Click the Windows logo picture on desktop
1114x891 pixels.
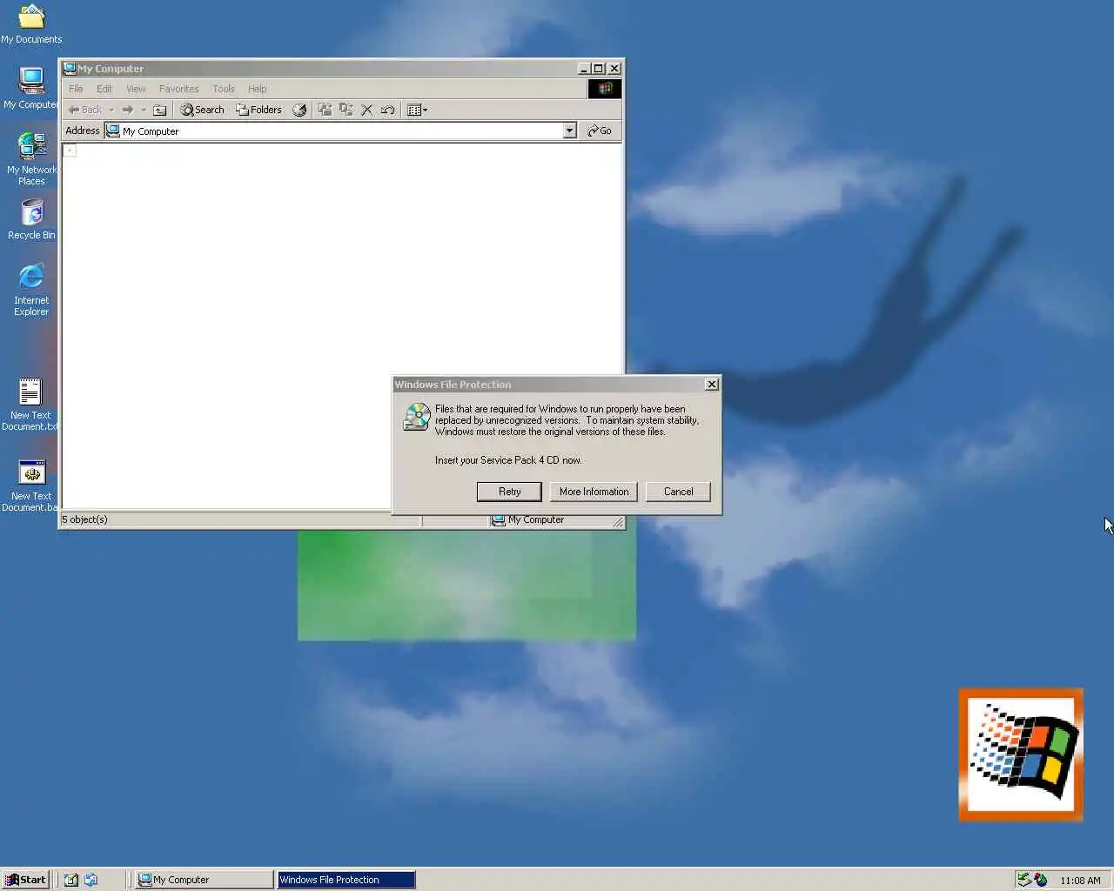[1021, 754]
